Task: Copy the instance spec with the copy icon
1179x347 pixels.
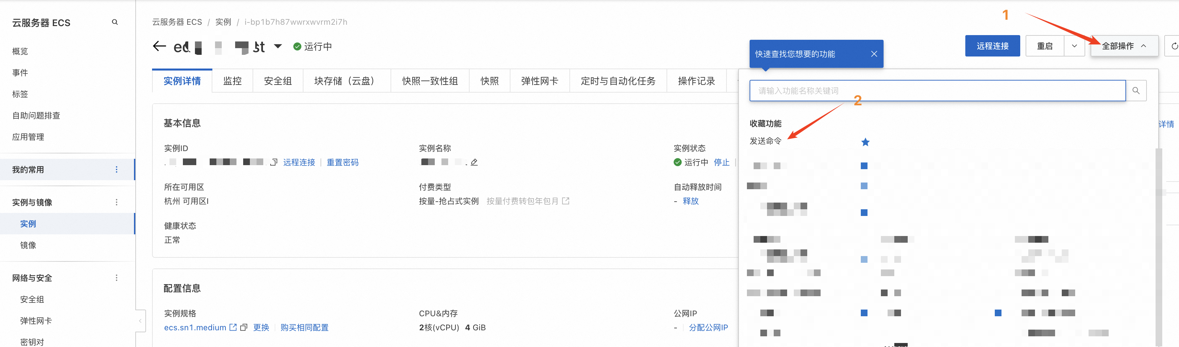Action: [244, 327]
